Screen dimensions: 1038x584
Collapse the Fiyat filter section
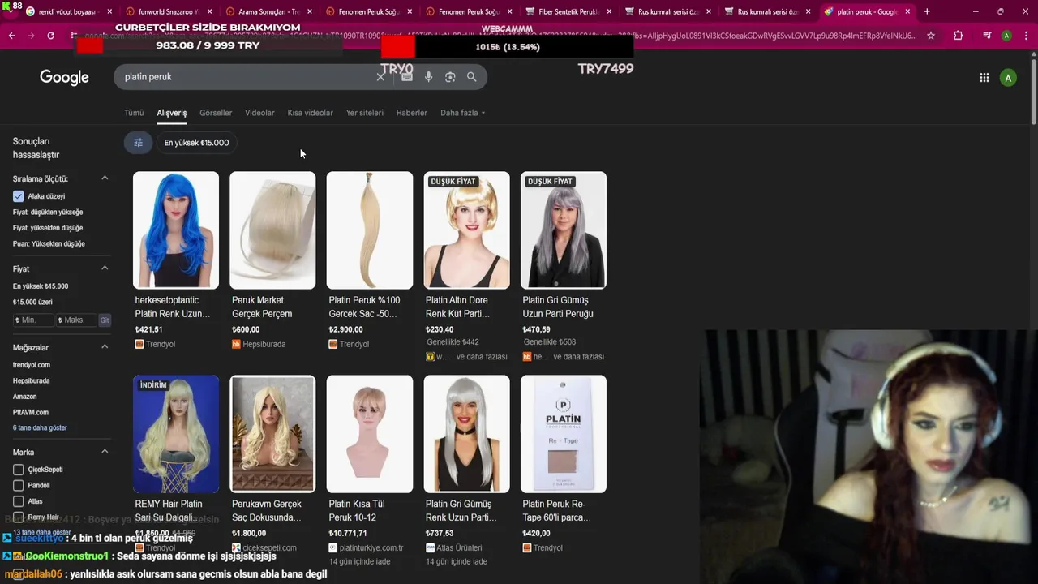pos(105,268)
